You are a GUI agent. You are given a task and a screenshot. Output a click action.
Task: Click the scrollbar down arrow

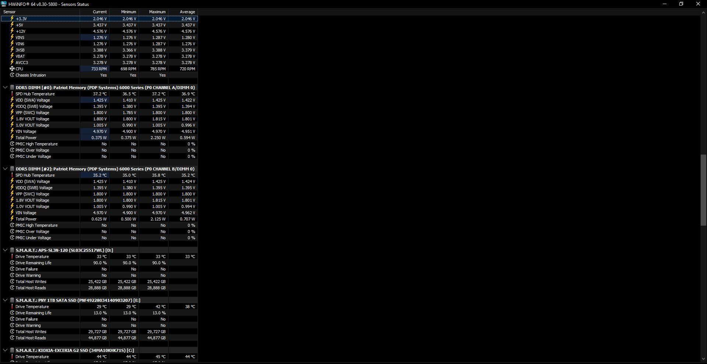click(703, 359)
